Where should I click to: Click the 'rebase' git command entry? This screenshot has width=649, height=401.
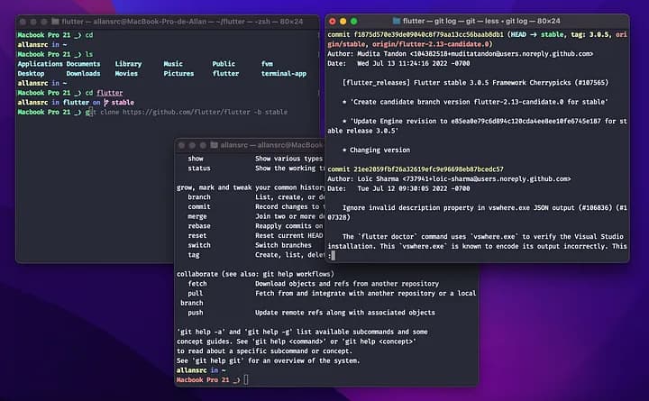199,226
